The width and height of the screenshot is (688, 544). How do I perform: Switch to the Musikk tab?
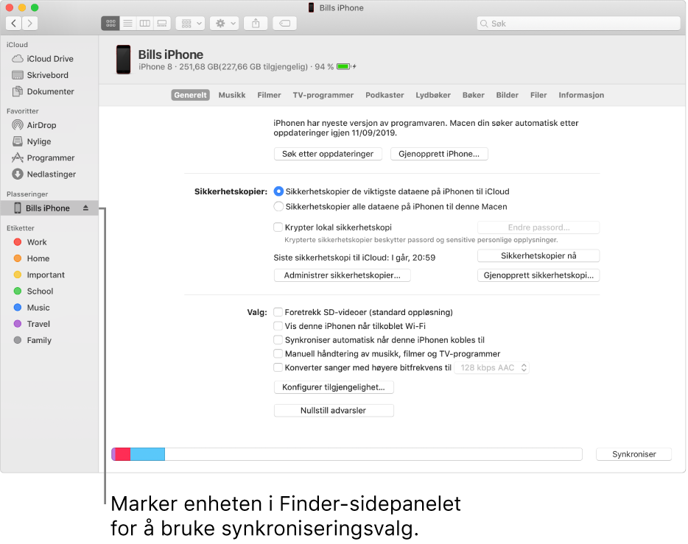pos(232,95)
